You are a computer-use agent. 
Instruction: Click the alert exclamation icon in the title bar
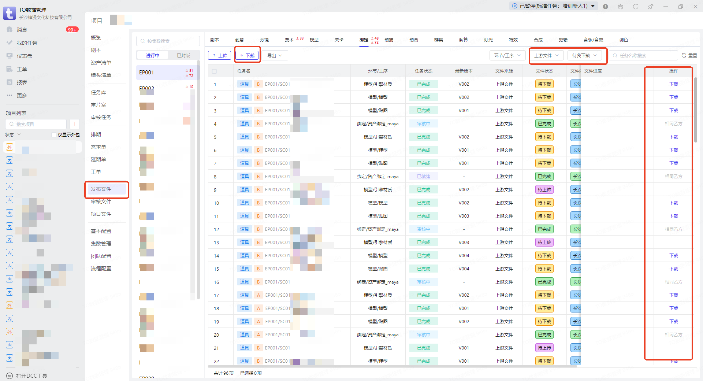(605, 7)
